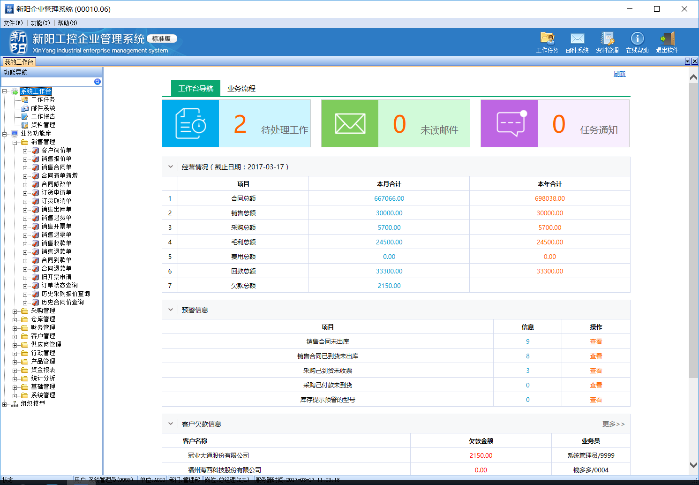Click the 新阳 logo in the header

coord(19,42)
